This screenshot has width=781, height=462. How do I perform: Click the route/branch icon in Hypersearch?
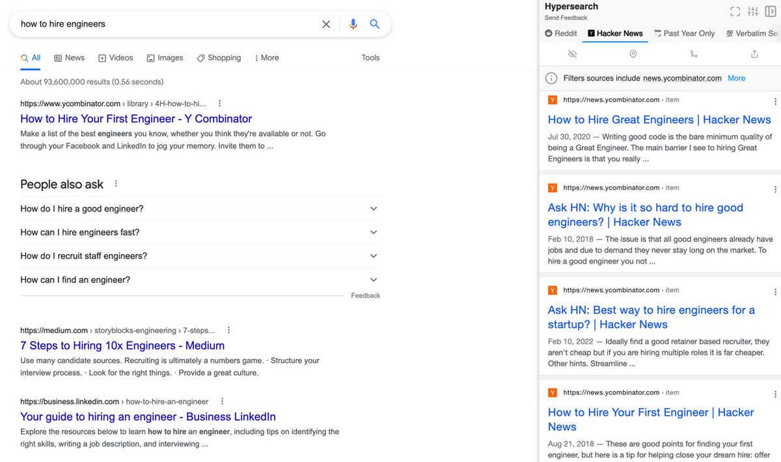point(694,54)
